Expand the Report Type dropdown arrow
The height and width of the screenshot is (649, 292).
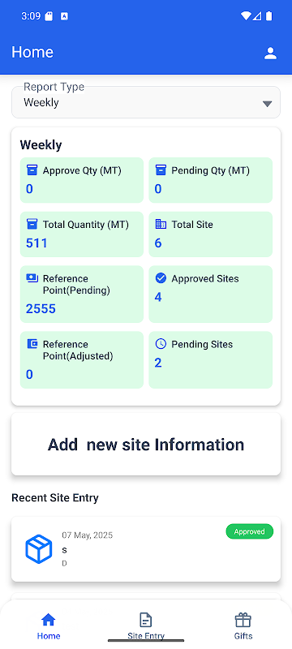[267, 104]
